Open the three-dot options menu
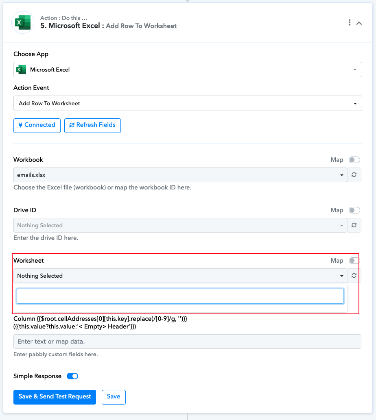The width and height of the screenshot is (376, 420). click(350, 22)
